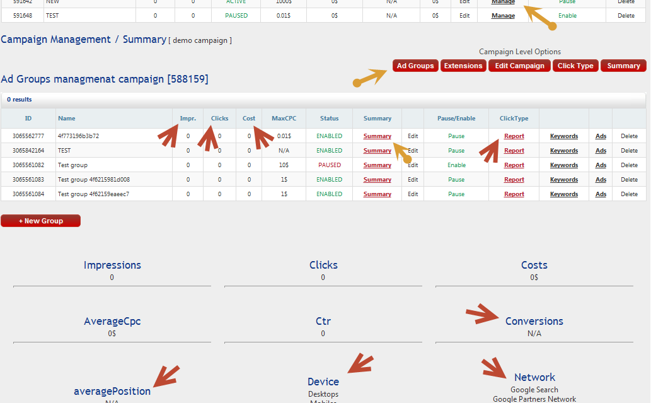Image resolution: width=651 pixels, height=403 pixels.
Task: Delete campaign 591648 named TEST
Action: coord(626,16)
